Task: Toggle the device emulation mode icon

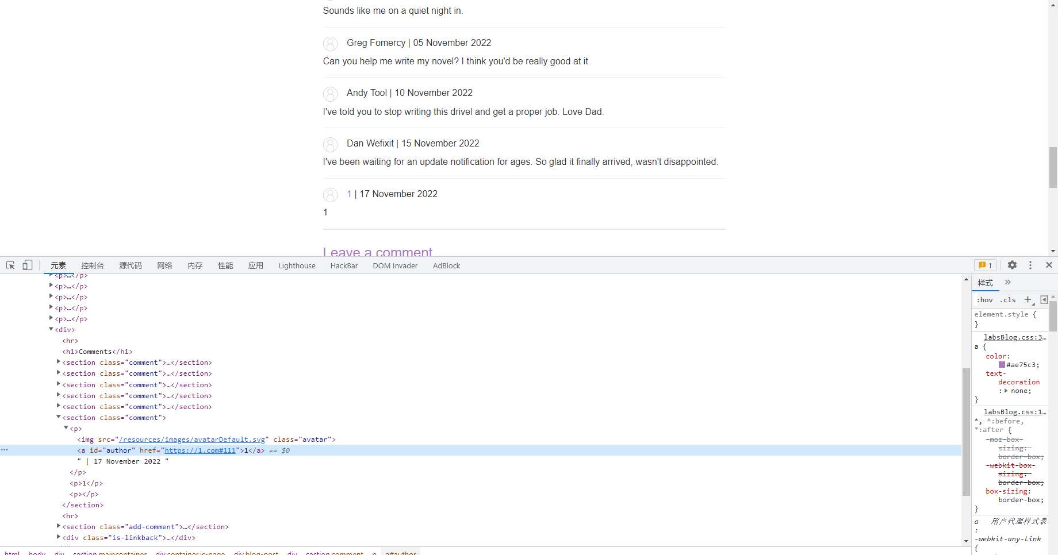Action: (x=27, y=265)
